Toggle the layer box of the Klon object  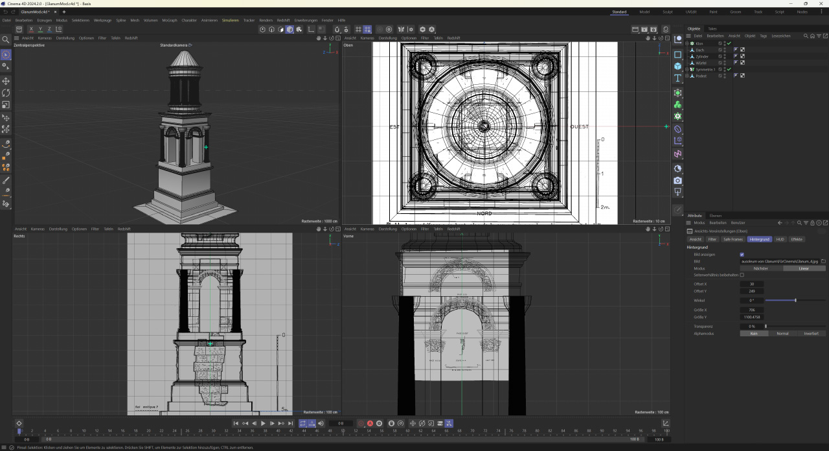[720, 43]
